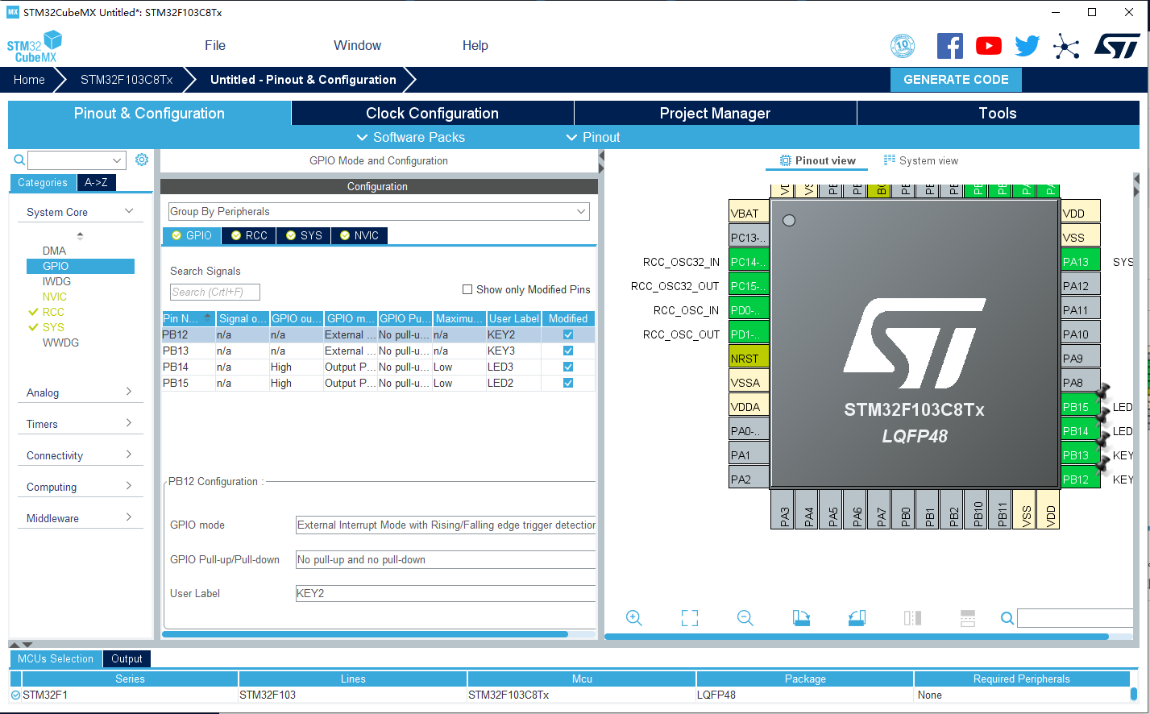Open the Group By Peripherals dropdown
The image size is (1150, 714).
(379, 211)
